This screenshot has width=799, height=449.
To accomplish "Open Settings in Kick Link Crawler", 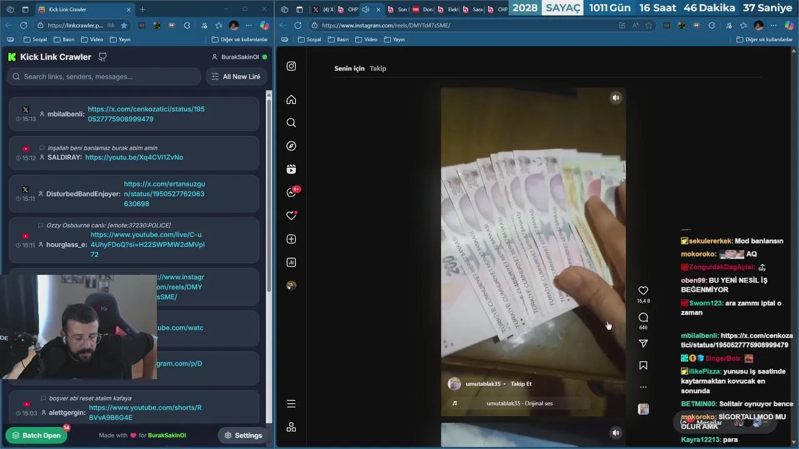I will point(243,435).
